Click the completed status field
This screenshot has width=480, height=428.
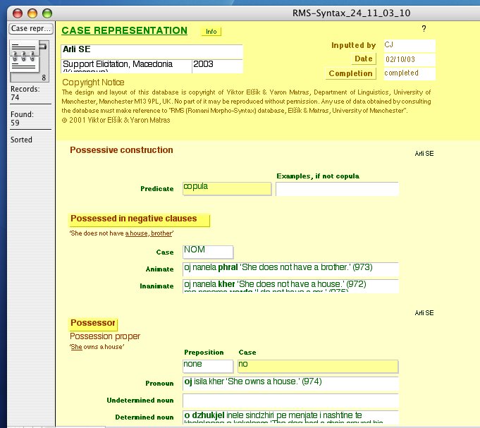coord(410,74)
